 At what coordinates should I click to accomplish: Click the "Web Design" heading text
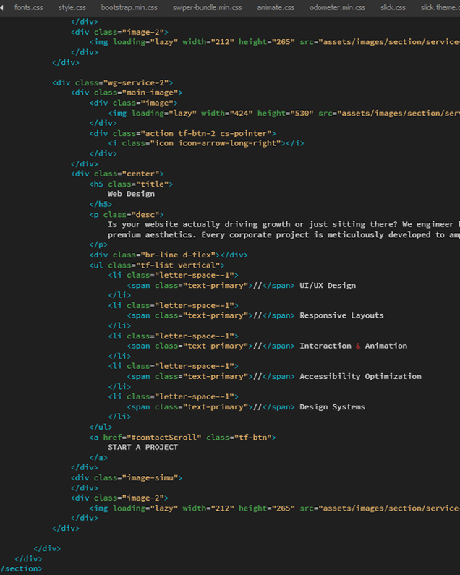tap(131, 194)
